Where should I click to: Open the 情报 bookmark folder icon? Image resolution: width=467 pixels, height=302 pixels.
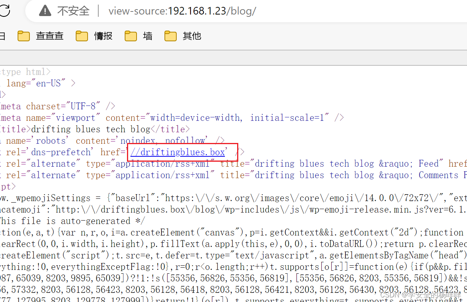point(82,36)
